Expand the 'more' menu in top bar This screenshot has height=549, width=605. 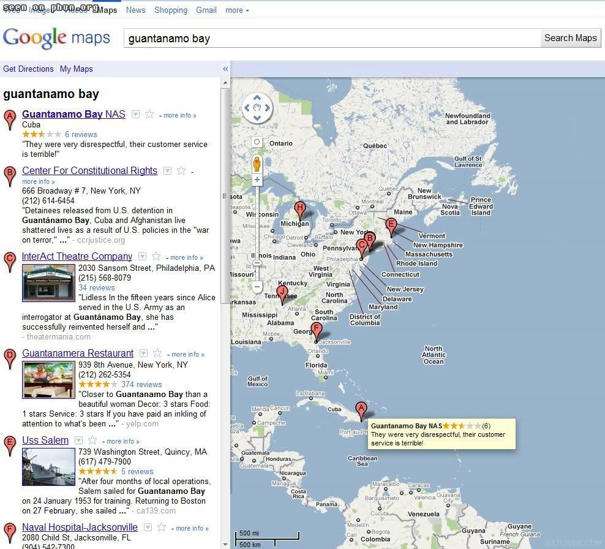(x=237, y=10)
